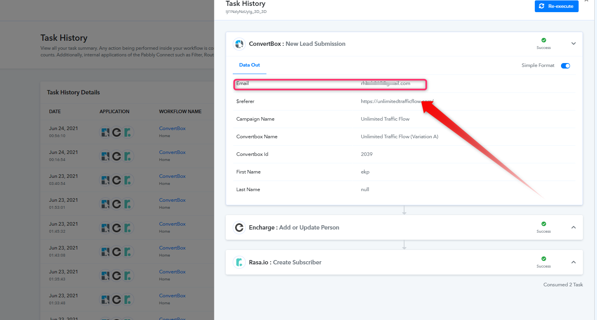Screen dimensions: 597x320
Task: Click the WORKFLOW NAME column header
Action: click(x=180, y=112)
